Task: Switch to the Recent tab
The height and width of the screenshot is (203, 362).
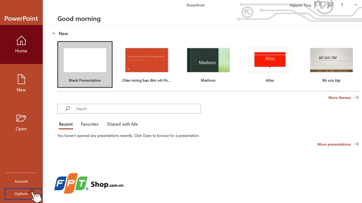Action: tap(66, 125)
